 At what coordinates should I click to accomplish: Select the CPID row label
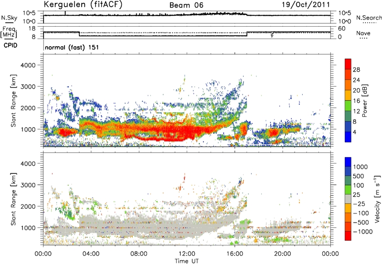11,45
